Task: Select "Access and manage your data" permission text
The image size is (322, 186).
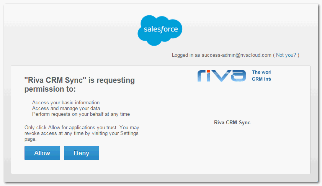Action: coord(66,109)
